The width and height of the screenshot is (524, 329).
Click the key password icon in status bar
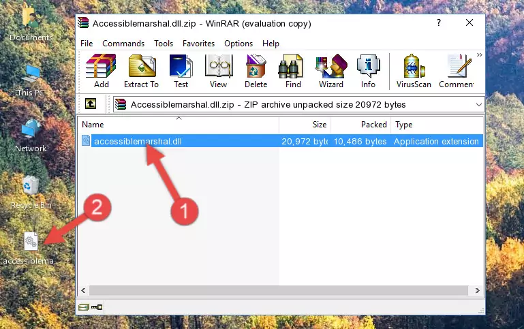(97, 307)
